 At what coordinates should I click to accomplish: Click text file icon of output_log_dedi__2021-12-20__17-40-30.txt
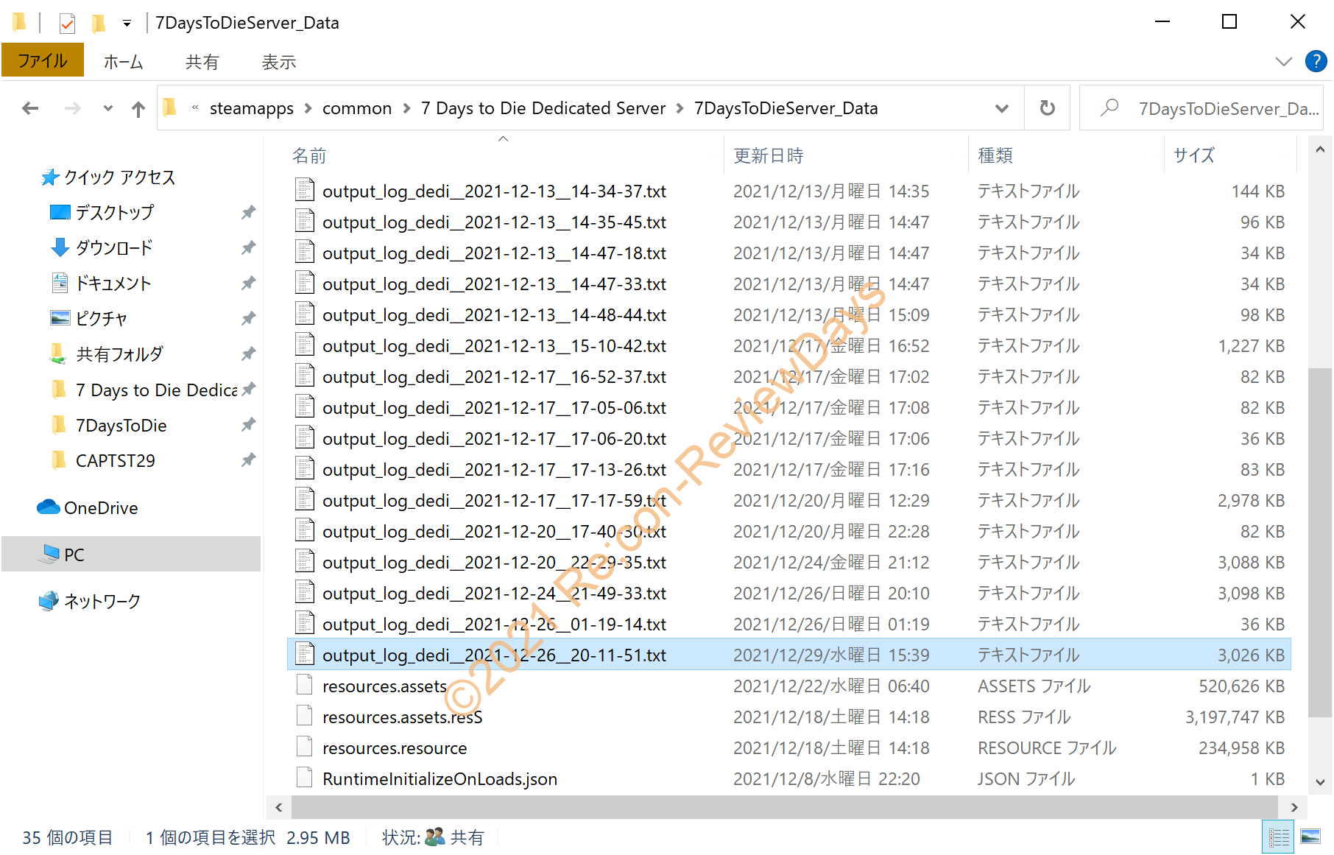[305, 531]
